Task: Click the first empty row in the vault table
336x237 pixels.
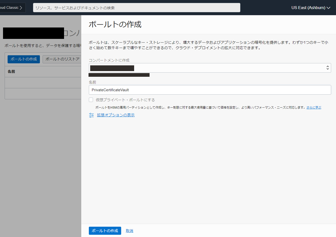Action: [x=43, y=83]
